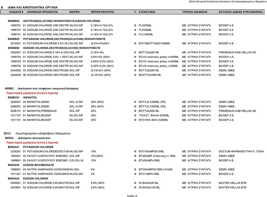Click red 'Παρεντερική χορήγηση' text above MANNITOL
Screen dimensions: 267x197
pos(32,93)
